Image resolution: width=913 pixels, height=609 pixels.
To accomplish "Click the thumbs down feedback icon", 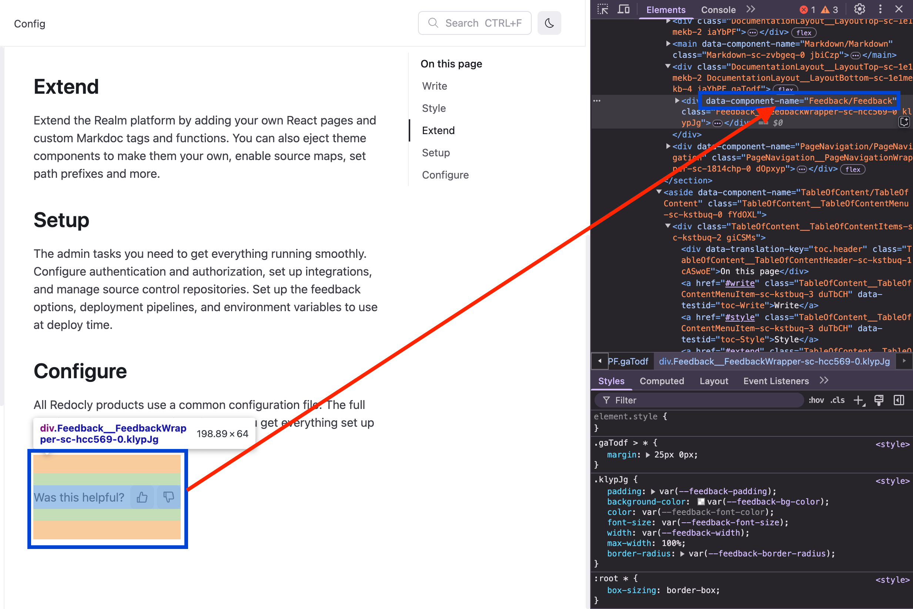I will 168,497.
